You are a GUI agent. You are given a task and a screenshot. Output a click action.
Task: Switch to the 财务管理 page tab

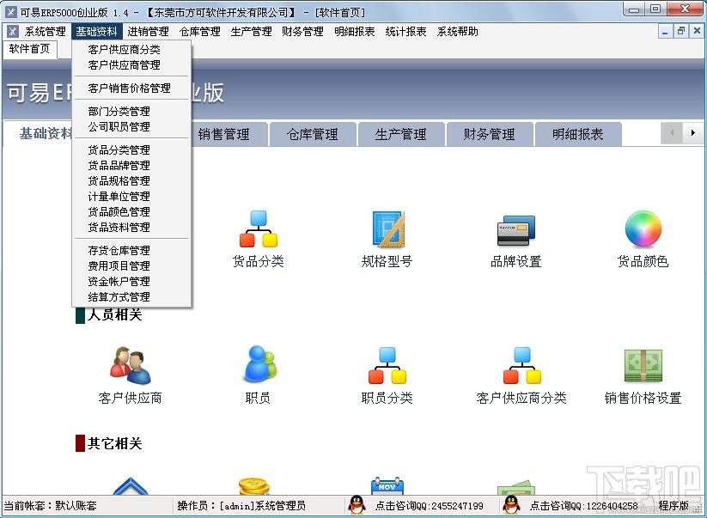click(x=489, y=134)
